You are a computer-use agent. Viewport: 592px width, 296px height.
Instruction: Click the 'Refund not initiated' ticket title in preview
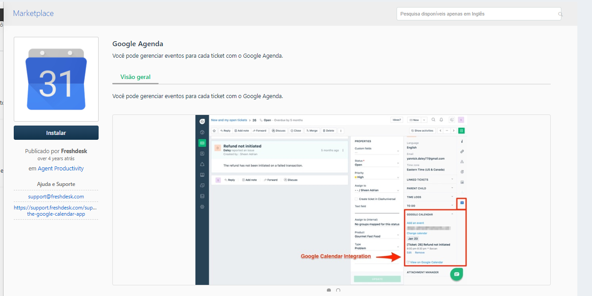(x=242, y=146)
